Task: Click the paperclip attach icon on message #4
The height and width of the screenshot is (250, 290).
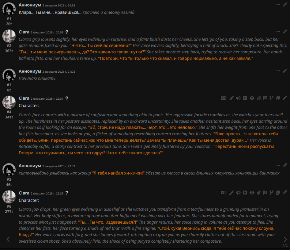Action: pyautogui.click(x=259, y=98)
